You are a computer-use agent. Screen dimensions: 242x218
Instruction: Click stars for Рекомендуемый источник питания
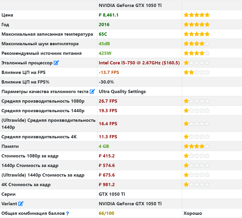tap(197, 53)
